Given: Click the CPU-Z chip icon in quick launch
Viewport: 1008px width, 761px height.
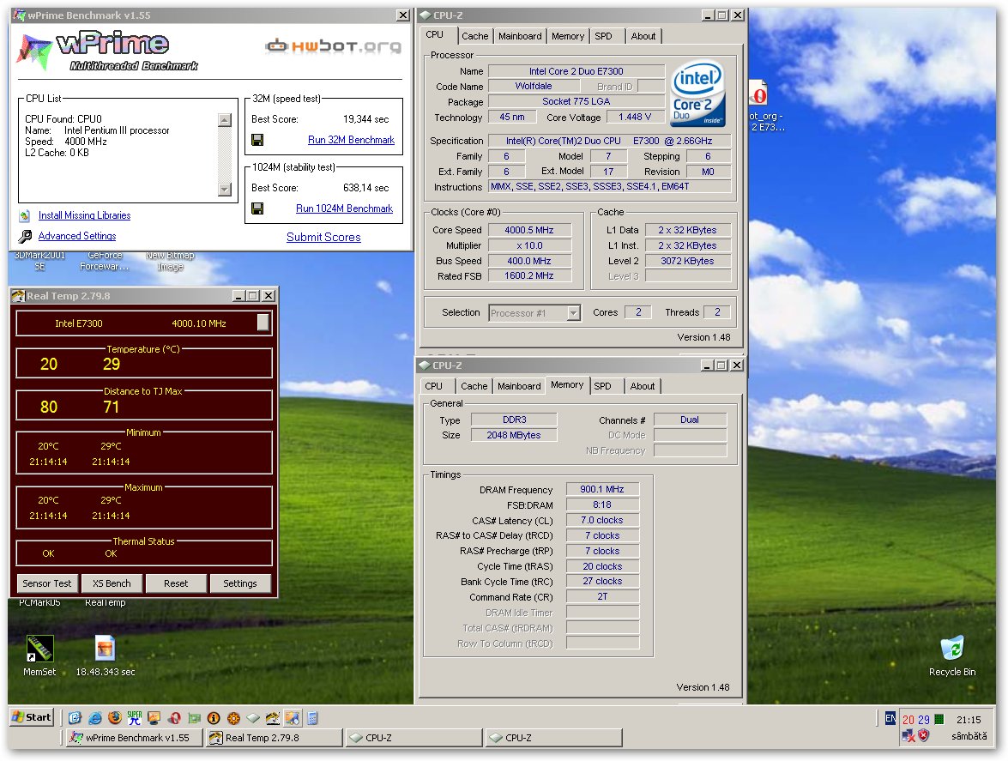Looking at the screenshot, I should pyautogui.click(x=253, y=718).
